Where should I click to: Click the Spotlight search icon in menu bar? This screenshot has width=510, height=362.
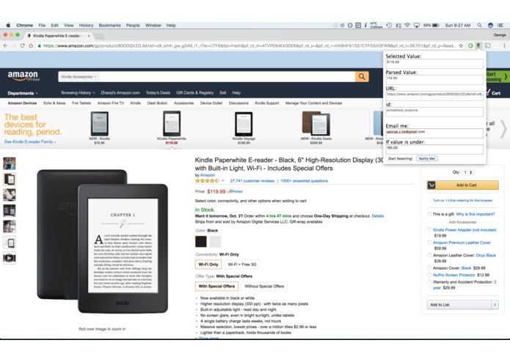(x=479, y=26)
